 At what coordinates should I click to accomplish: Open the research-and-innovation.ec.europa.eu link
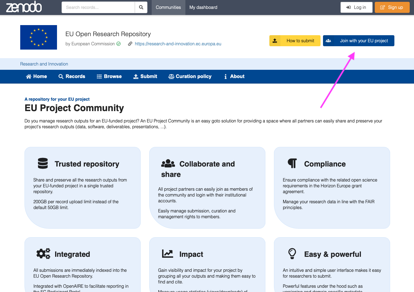[x=178, y=44]
